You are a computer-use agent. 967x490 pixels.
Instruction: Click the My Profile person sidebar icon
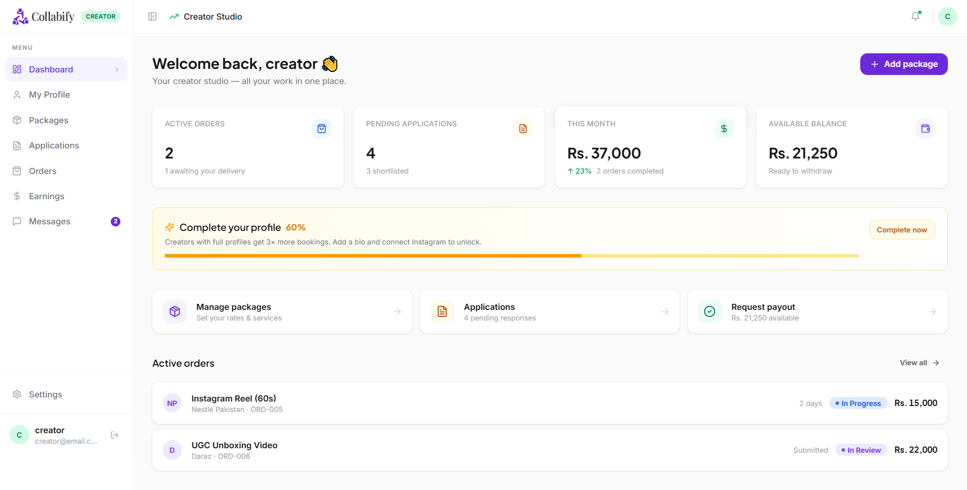[17, 95]
